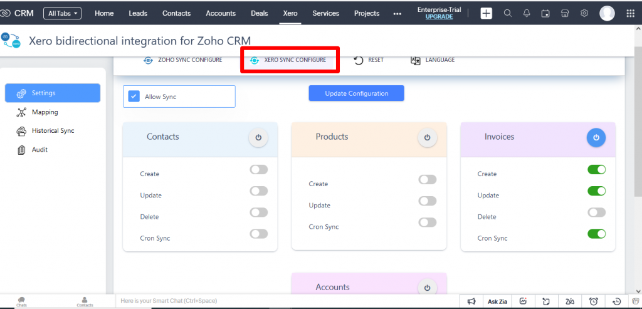
Task: Open the Leads tab
Action: tap(138, 14)
